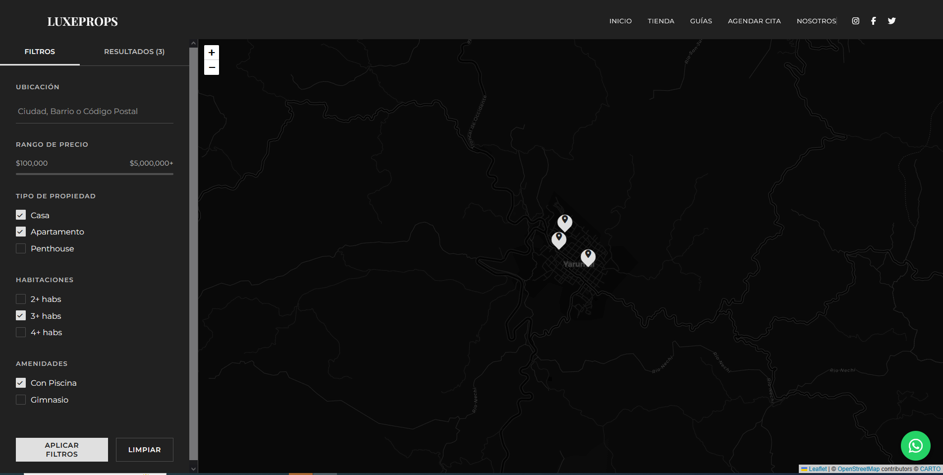
Task: Zoom out on the map
Action: (x=212, y=67)
